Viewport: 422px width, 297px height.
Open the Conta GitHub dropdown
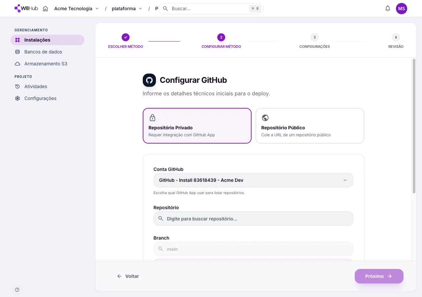click(x=253, y=180)
